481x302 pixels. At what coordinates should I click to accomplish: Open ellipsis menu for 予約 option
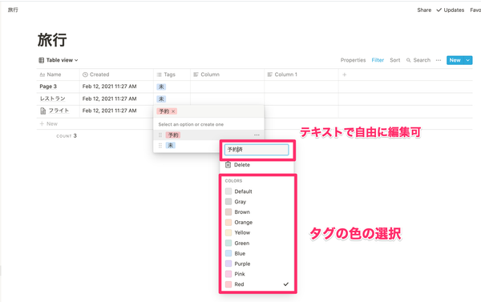point(257,135)
